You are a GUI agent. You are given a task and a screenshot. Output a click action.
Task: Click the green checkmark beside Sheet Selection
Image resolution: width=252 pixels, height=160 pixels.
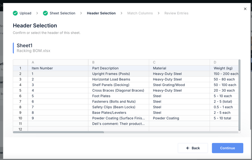pos(45,13)
